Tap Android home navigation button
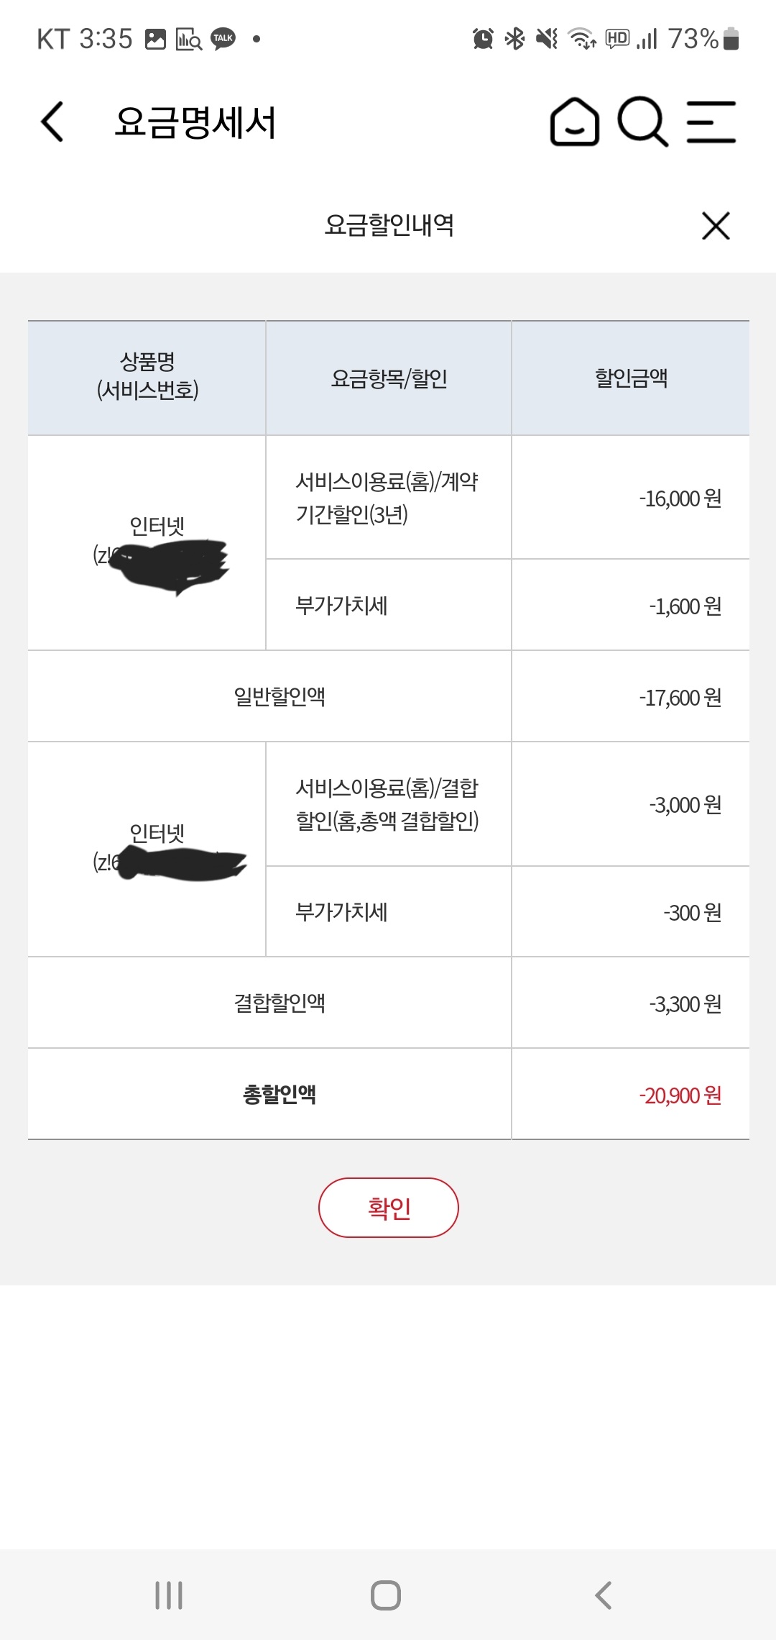Viewport: 776px width, 1640px height. (x=386, y=1595)
